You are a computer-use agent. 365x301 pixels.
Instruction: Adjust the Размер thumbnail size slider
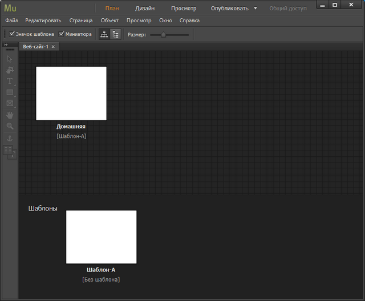point(164,35)
